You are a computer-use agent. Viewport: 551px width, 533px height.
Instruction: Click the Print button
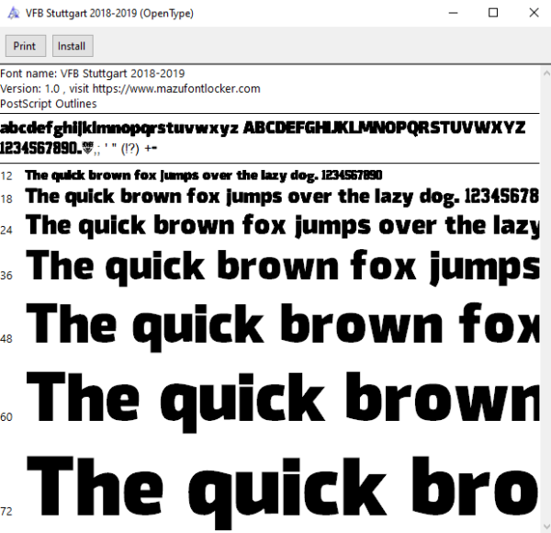26,46
